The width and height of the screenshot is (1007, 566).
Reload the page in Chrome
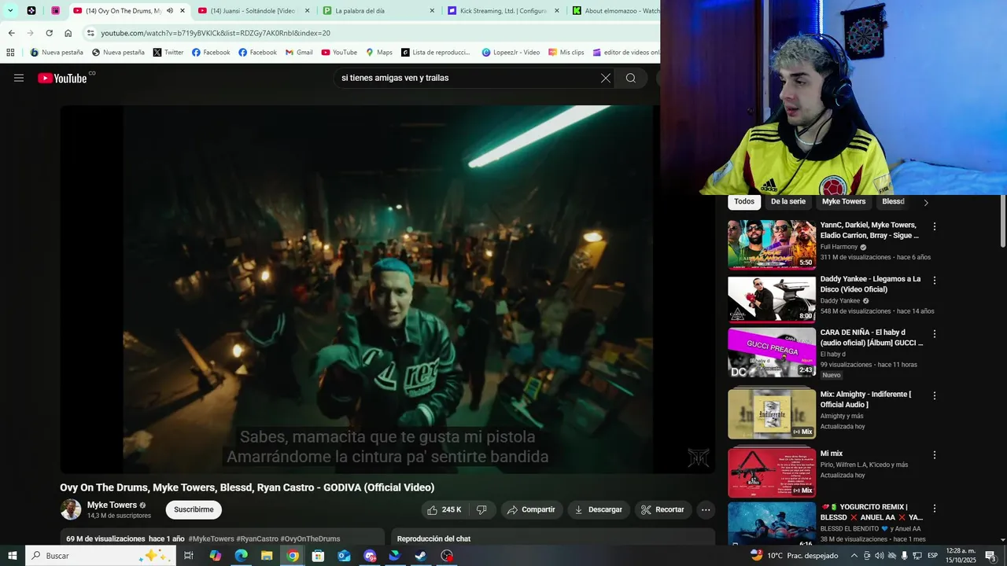[49, 33]
